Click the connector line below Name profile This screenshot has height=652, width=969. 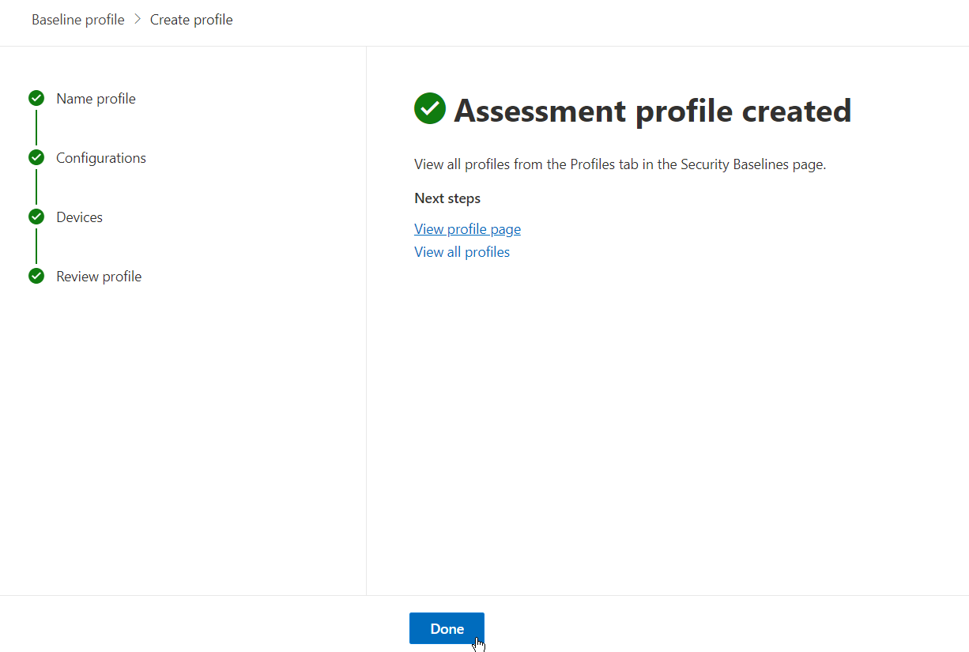[36, 127]
